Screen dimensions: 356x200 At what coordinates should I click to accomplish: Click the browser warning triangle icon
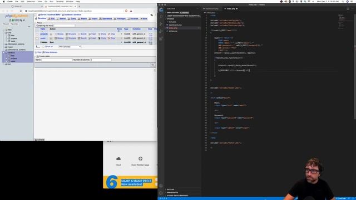(x=131, y=11)
